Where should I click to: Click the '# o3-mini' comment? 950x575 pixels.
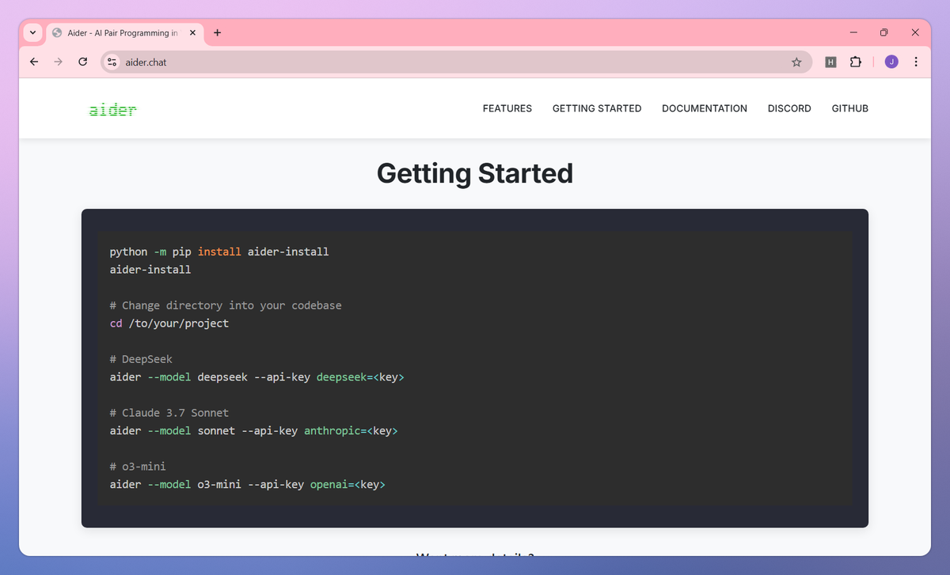(x=138, y=467)
